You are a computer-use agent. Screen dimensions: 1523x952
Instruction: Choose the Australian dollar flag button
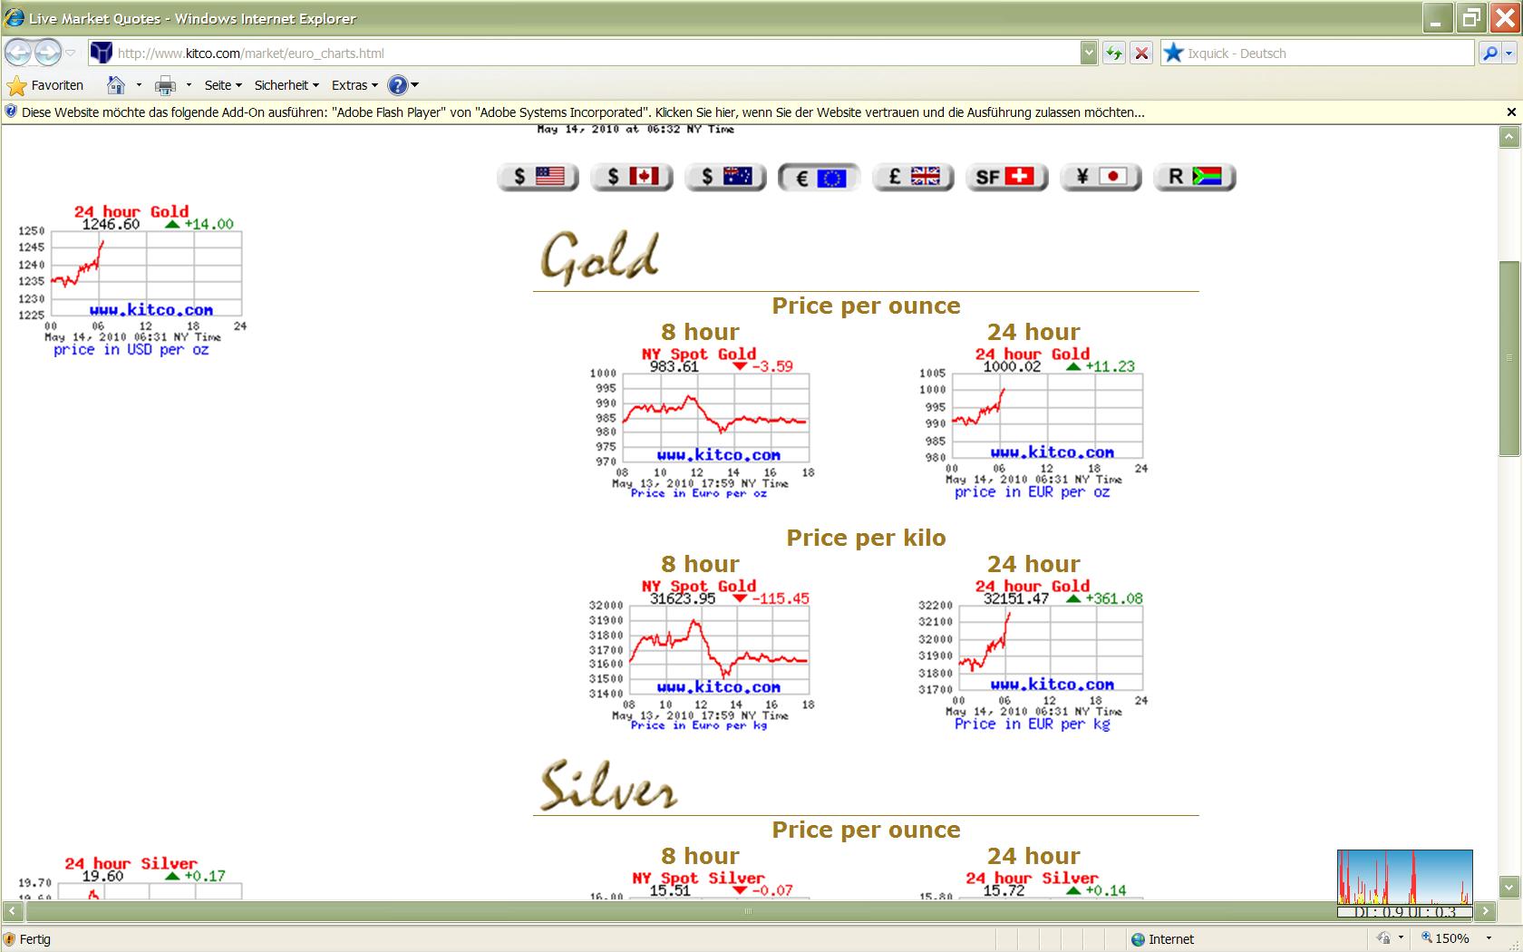(726, 177)
